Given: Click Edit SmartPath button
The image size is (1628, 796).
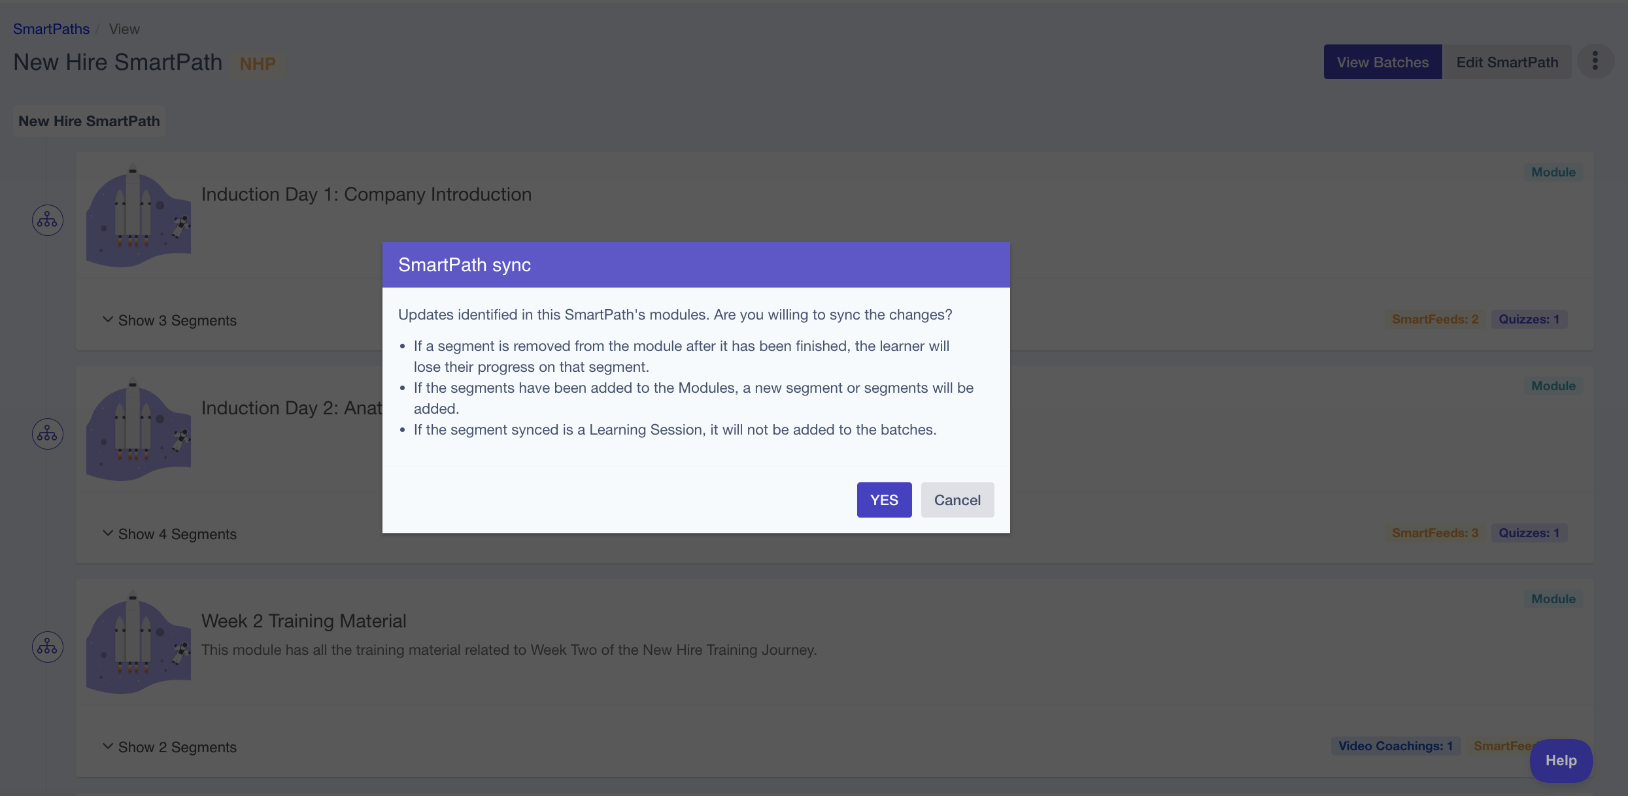Looking at the screenshot, I should click(x=1507, y=62).
